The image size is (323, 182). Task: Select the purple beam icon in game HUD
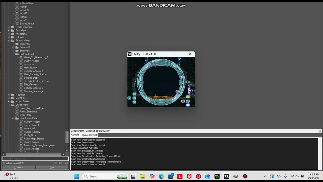(188, 101)
